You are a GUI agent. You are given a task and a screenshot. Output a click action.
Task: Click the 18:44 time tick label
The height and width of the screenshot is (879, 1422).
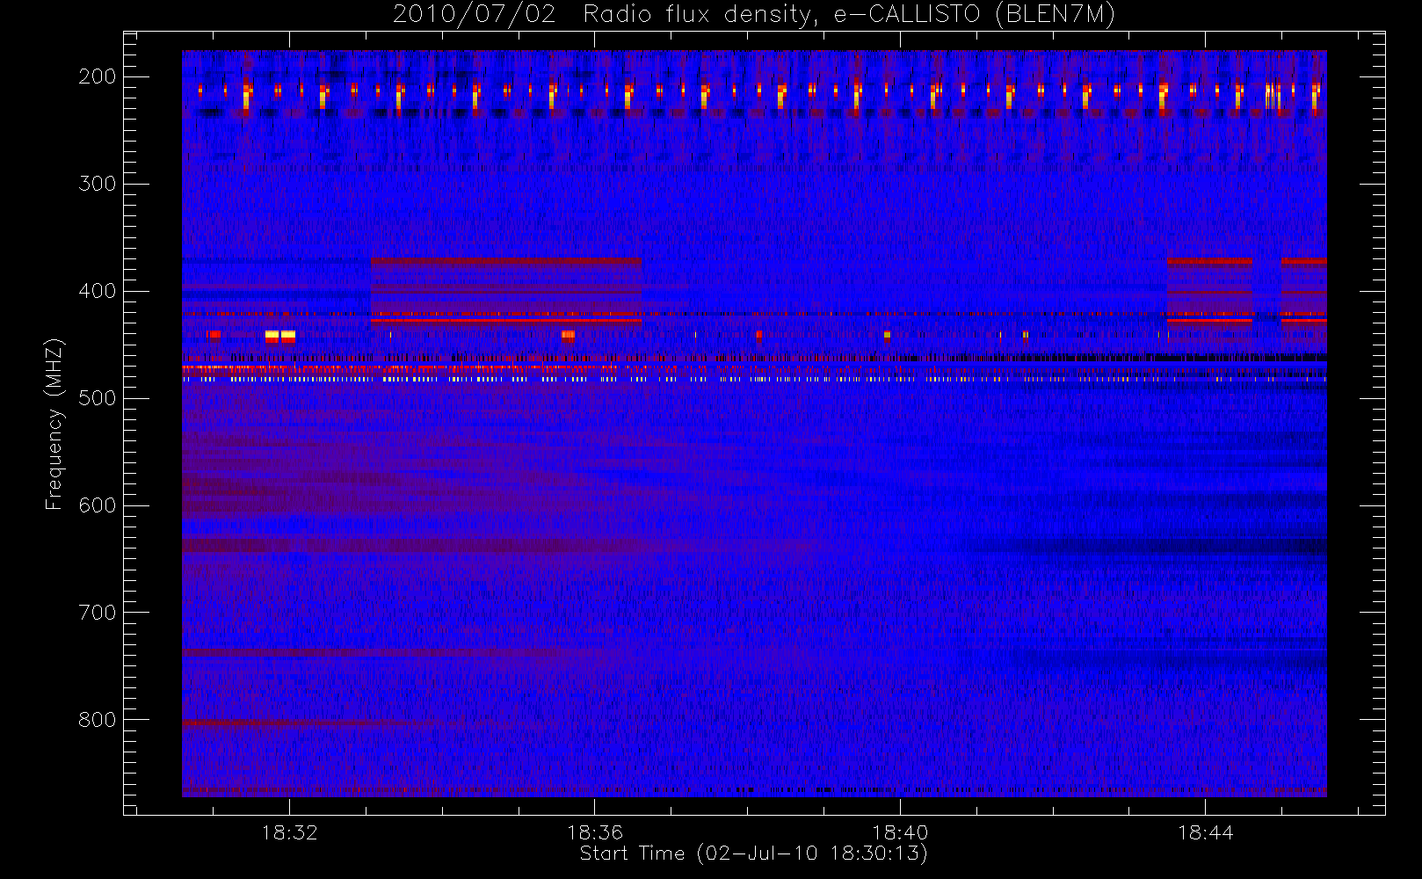(1206, 832)
